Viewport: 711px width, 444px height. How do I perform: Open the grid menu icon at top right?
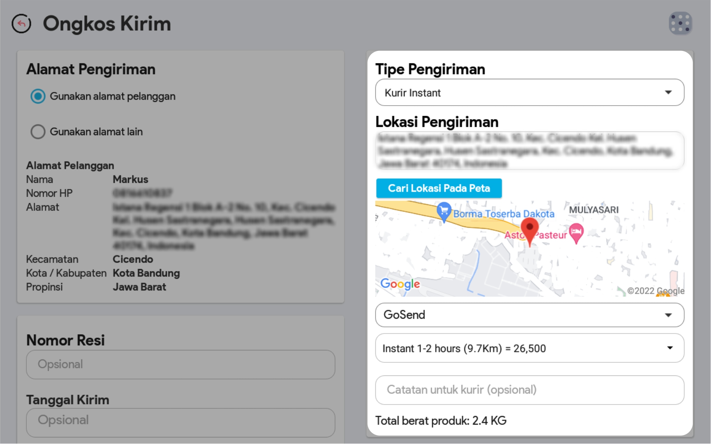tap(680, 23)
